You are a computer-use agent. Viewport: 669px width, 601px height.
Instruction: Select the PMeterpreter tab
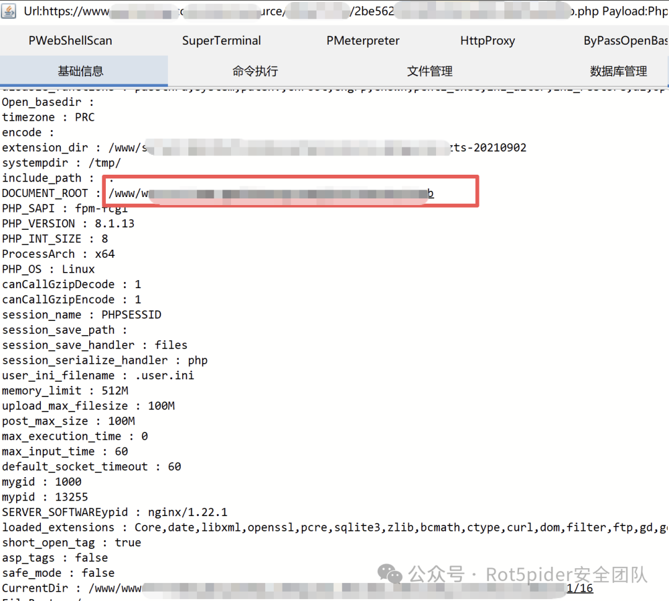pyautogui.click(x=362, y=40)
